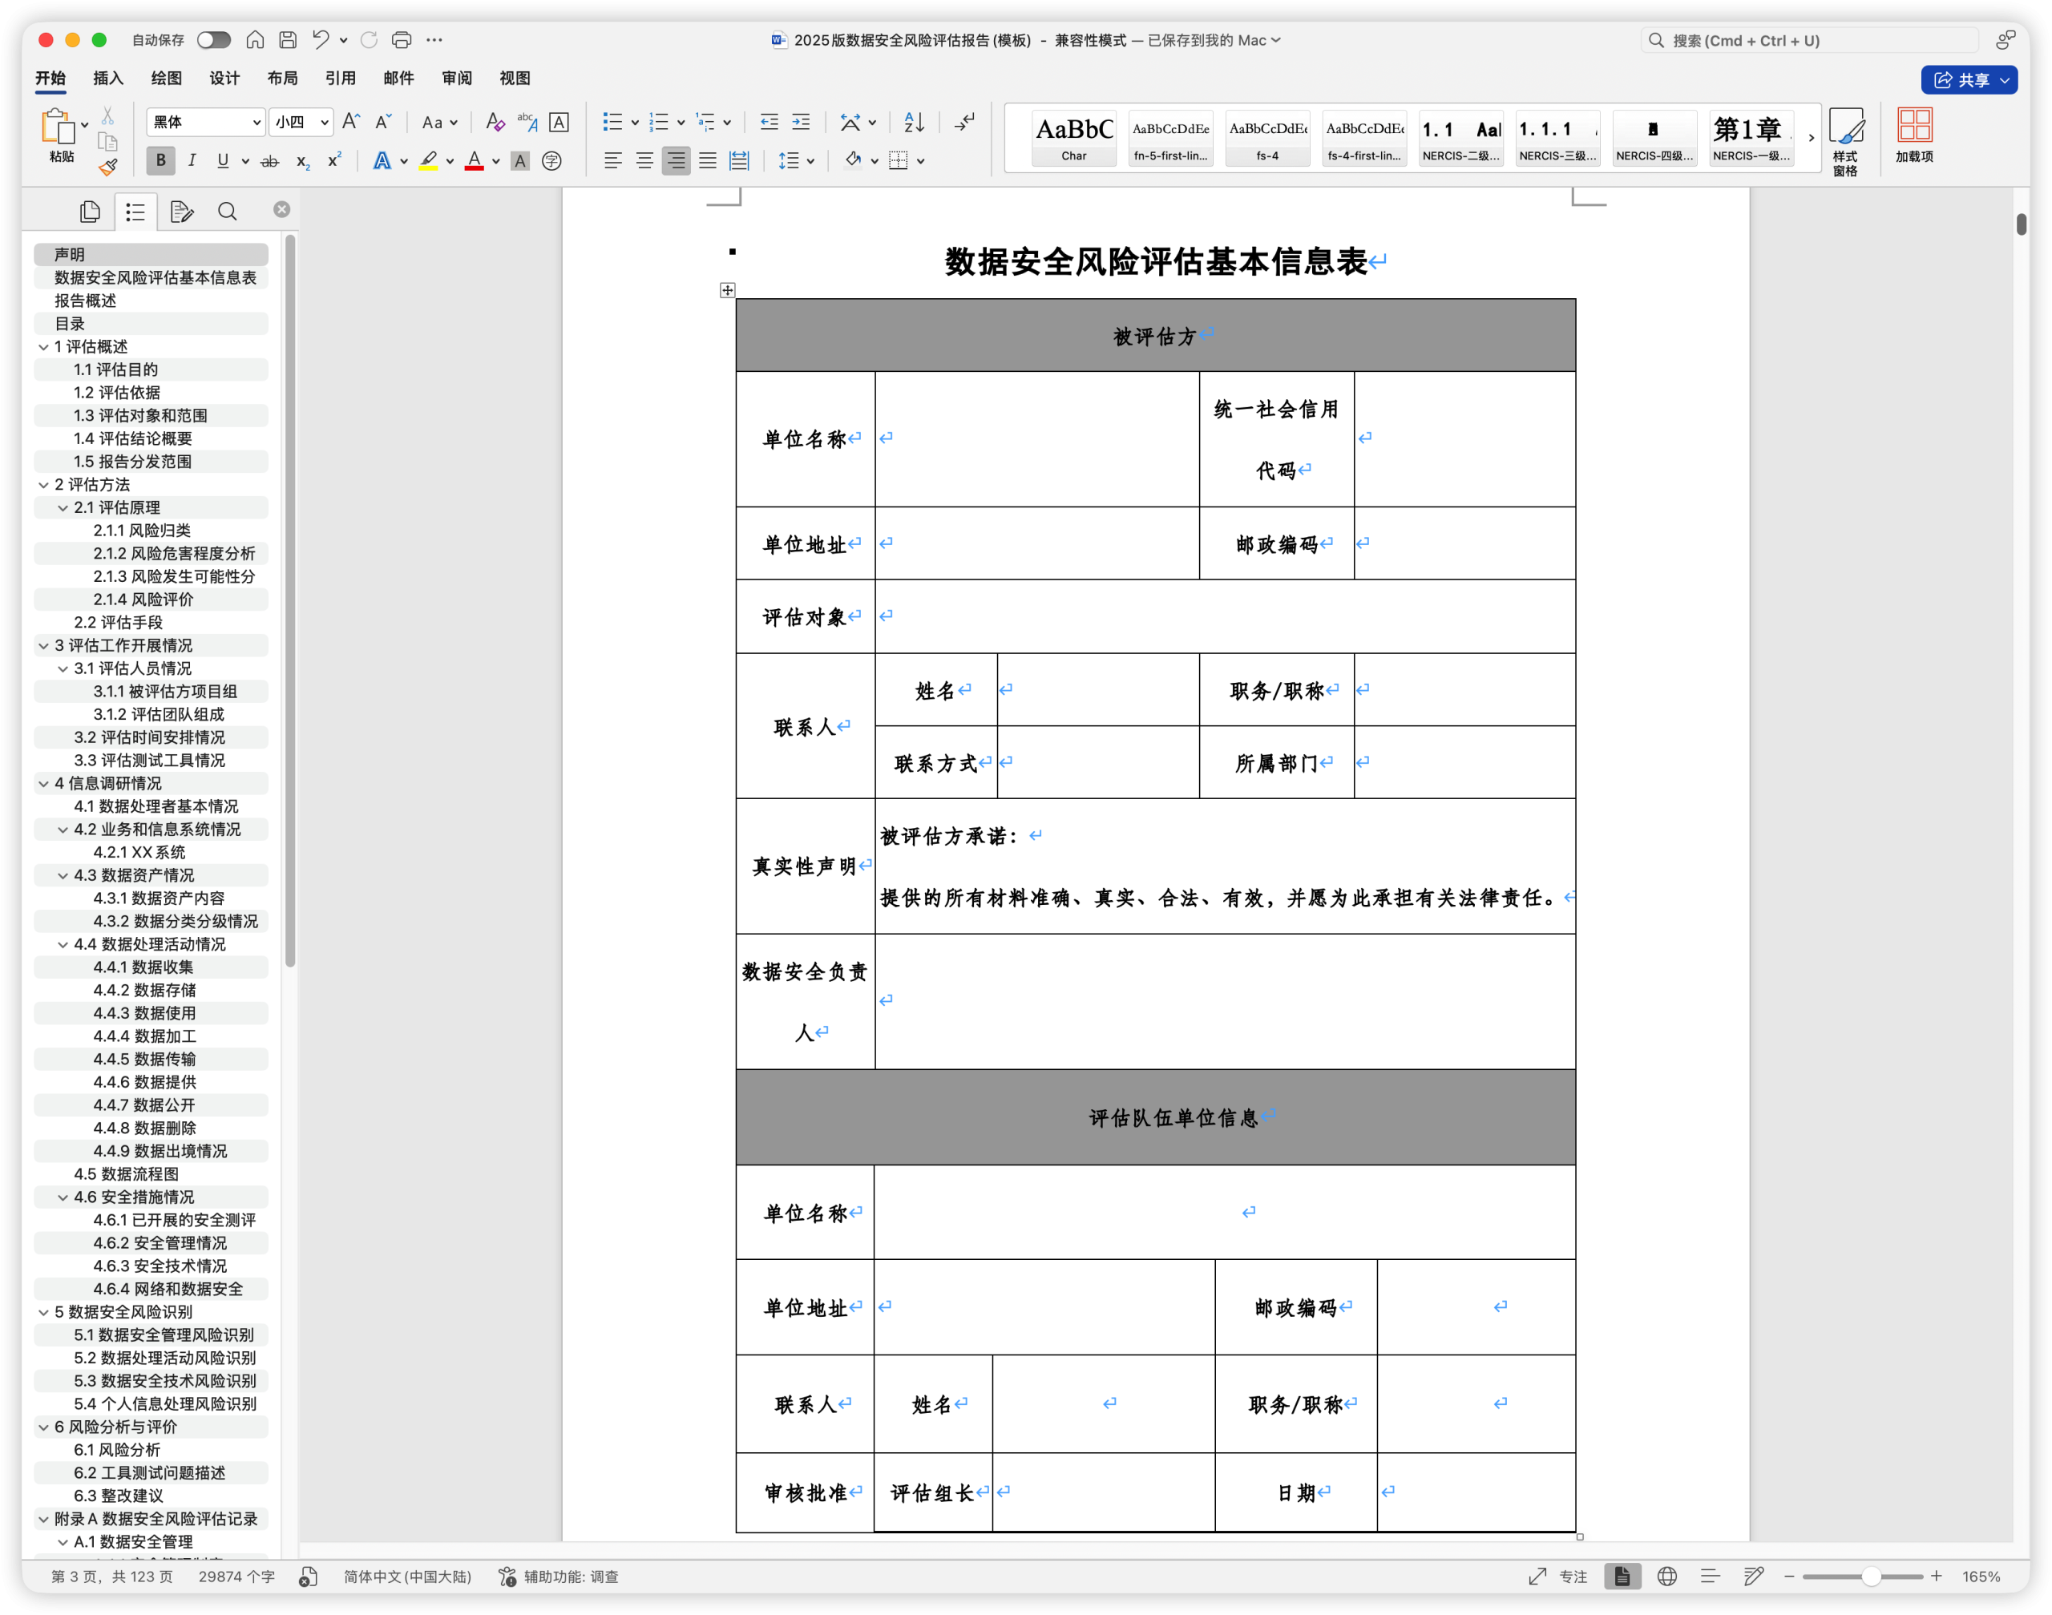Viewport: 2052px width, 1615px height.
Task: Open the font size 小四 dropdown
Action: (x=325, y=122)
